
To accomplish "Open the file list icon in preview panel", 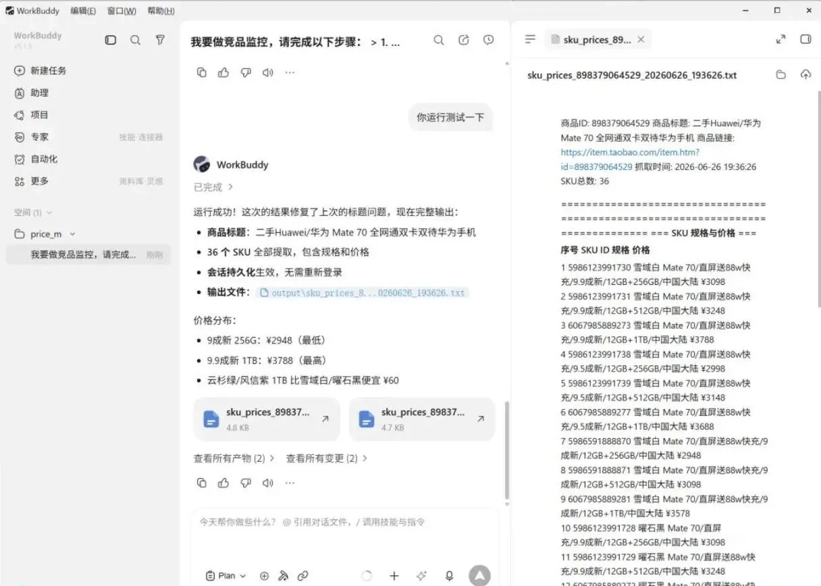I will 530,40.
